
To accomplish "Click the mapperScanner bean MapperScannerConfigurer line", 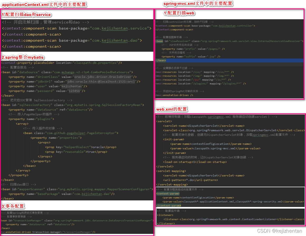I will tap(77, 189).
